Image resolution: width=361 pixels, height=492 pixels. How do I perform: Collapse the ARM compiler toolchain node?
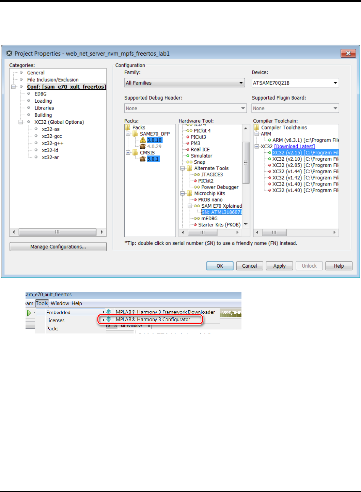coord(257,134)
